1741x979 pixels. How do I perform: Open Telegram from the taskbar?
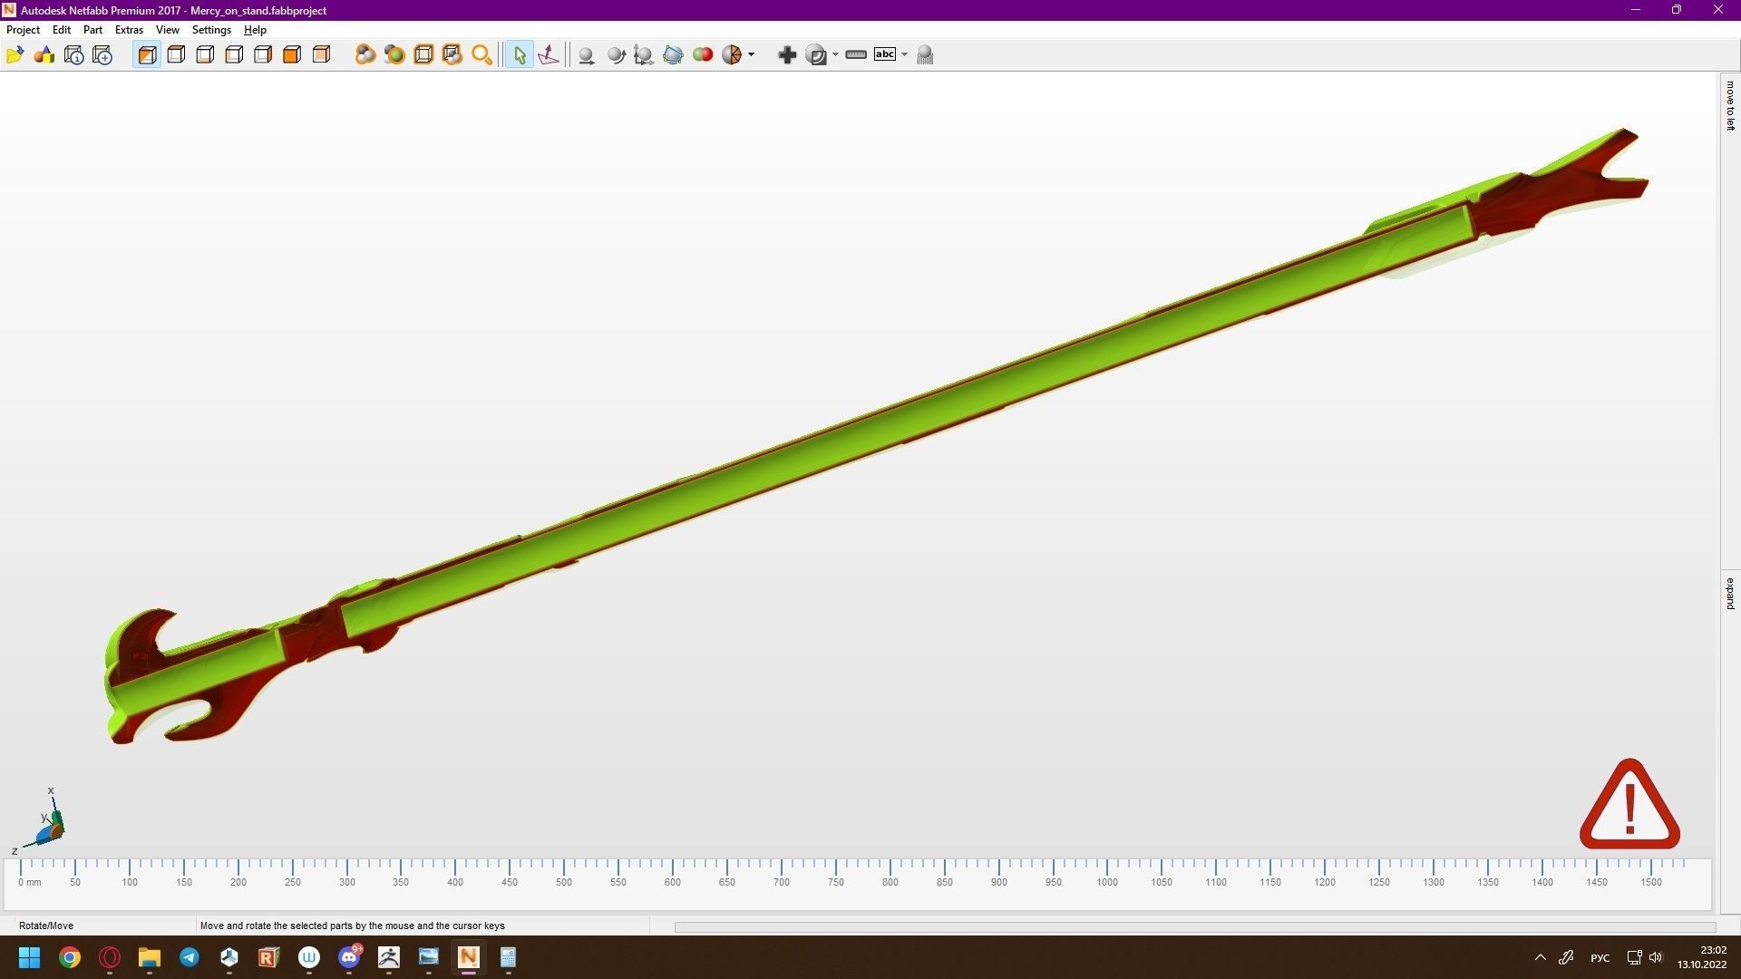point(190,957)
